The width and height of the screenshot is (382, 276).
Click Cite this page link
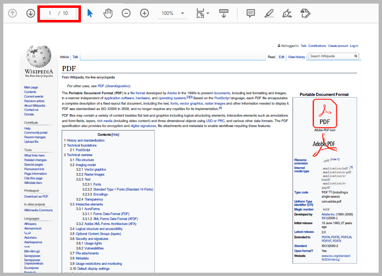coord(33,178)
